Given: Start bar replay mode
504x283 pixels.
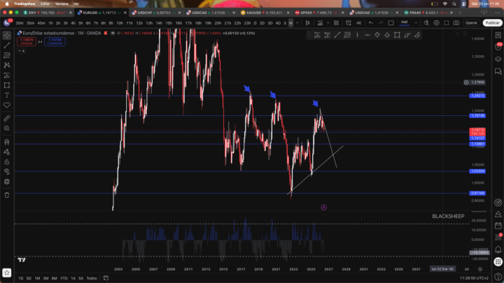Looking at the screenshot, I should click(358, 23).
